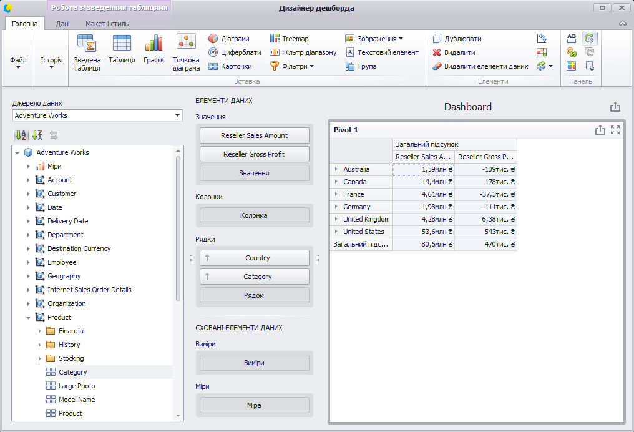Open the Фільтри dropdown
Screen dimensions: 634x432
292,66
